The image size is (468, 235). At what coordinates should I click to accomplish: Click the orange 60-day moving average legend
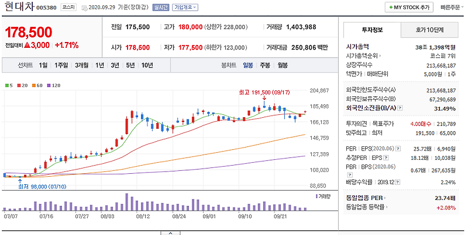[x=37, y=85]
